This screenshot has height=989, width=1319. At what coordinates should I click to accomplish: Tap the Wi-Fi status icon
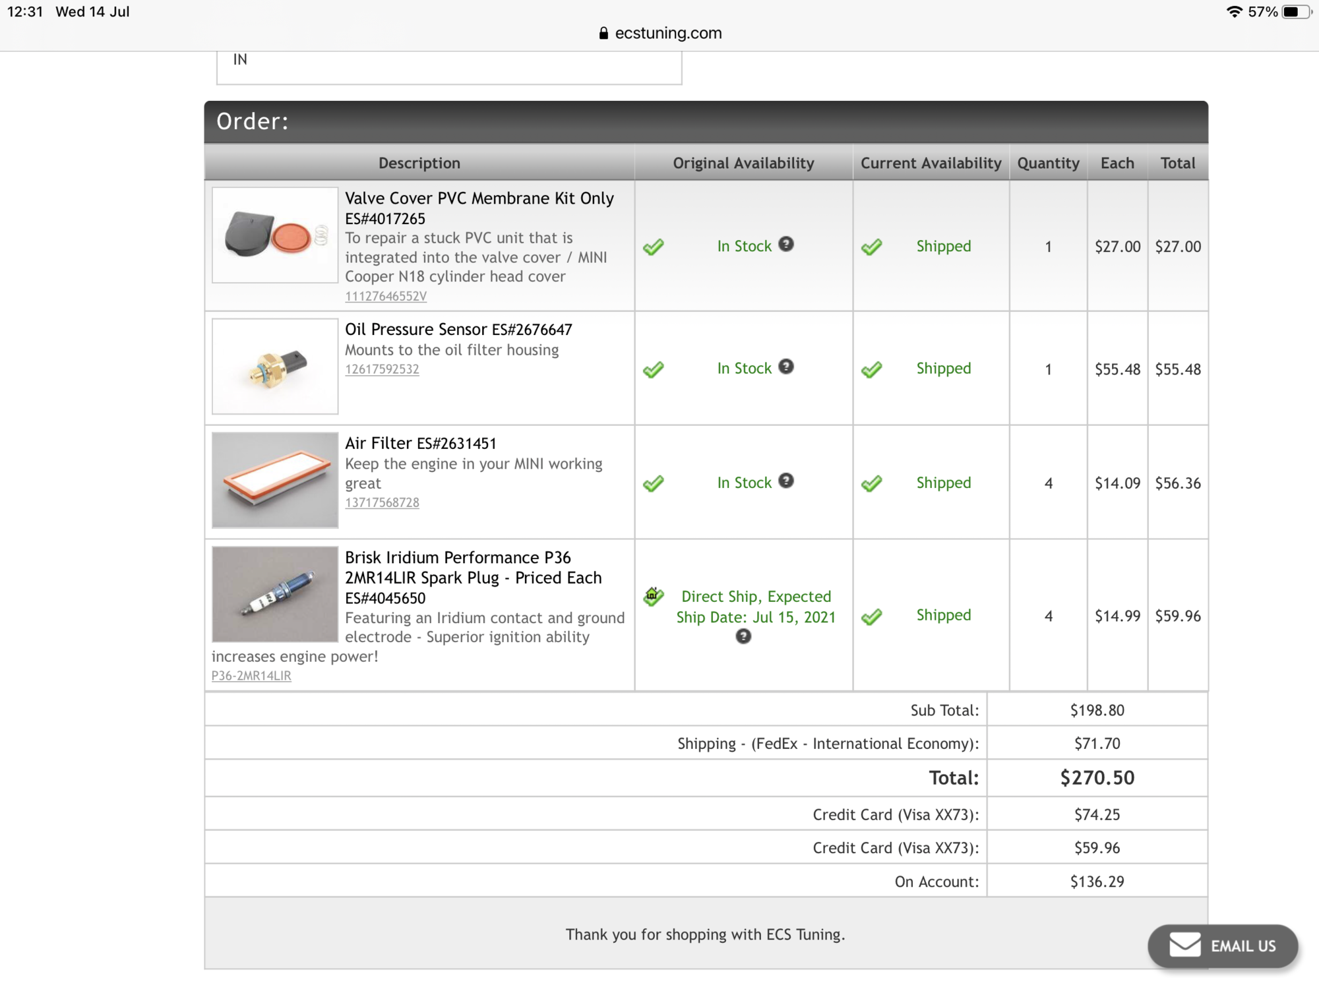point(1234,12)
